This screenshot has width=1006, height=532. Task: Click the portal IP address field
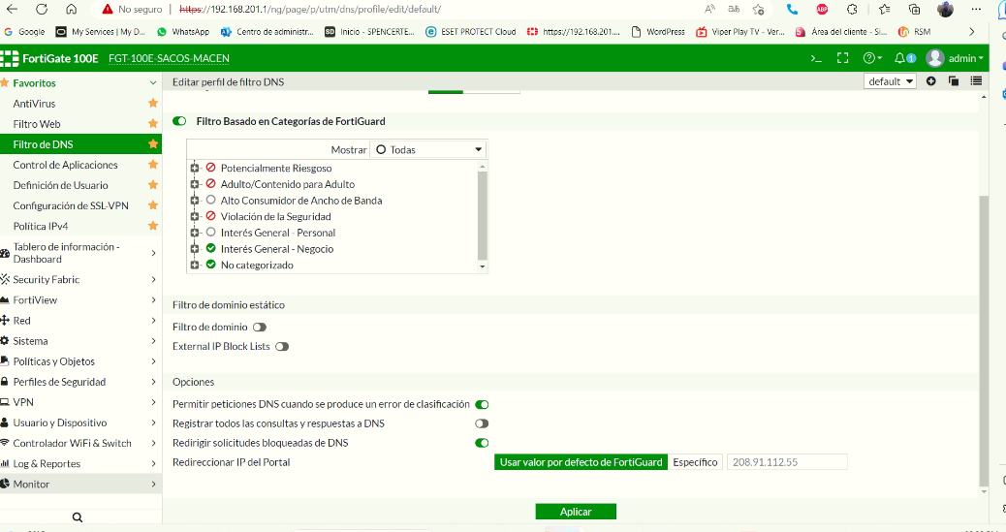click(786, 462)
